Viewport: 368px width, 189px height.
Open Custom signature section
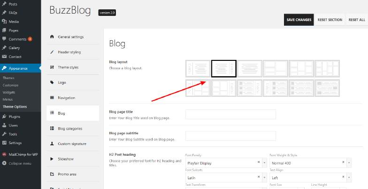pos(73,144)
